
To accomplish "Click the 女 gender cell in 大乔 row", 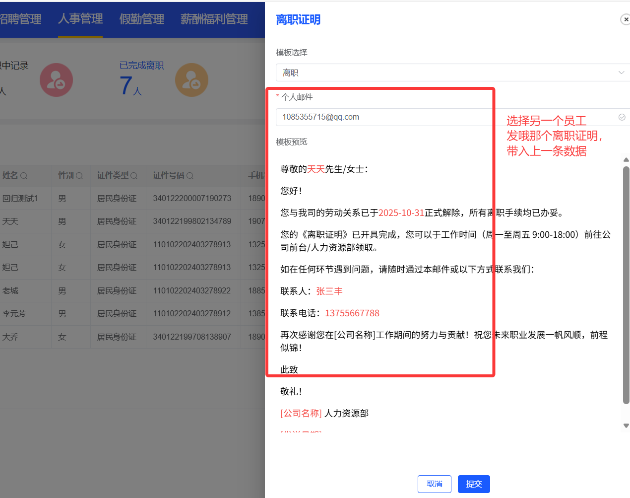I will point(62,337).
